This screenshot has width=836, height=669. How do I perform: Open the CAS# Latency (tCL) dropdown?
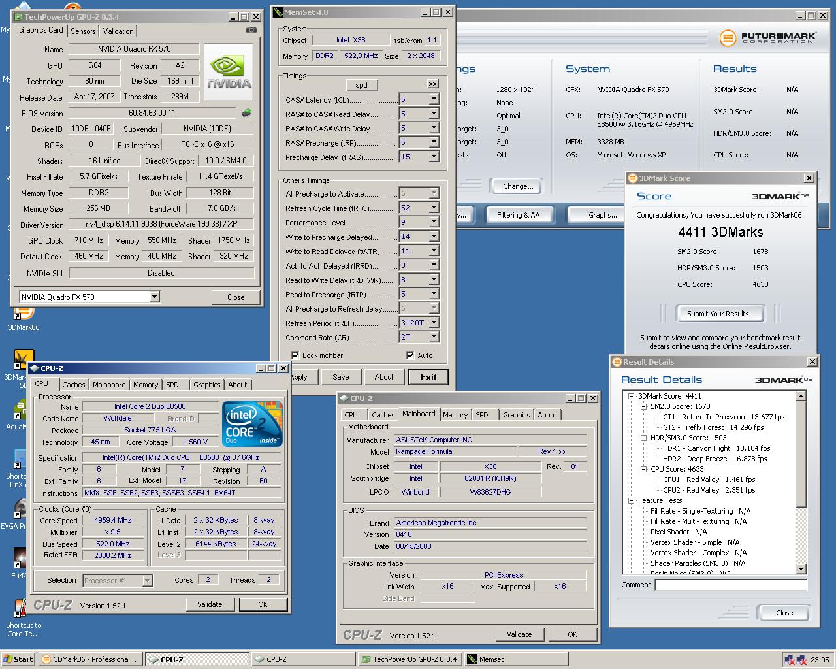[x=434, y=99]
